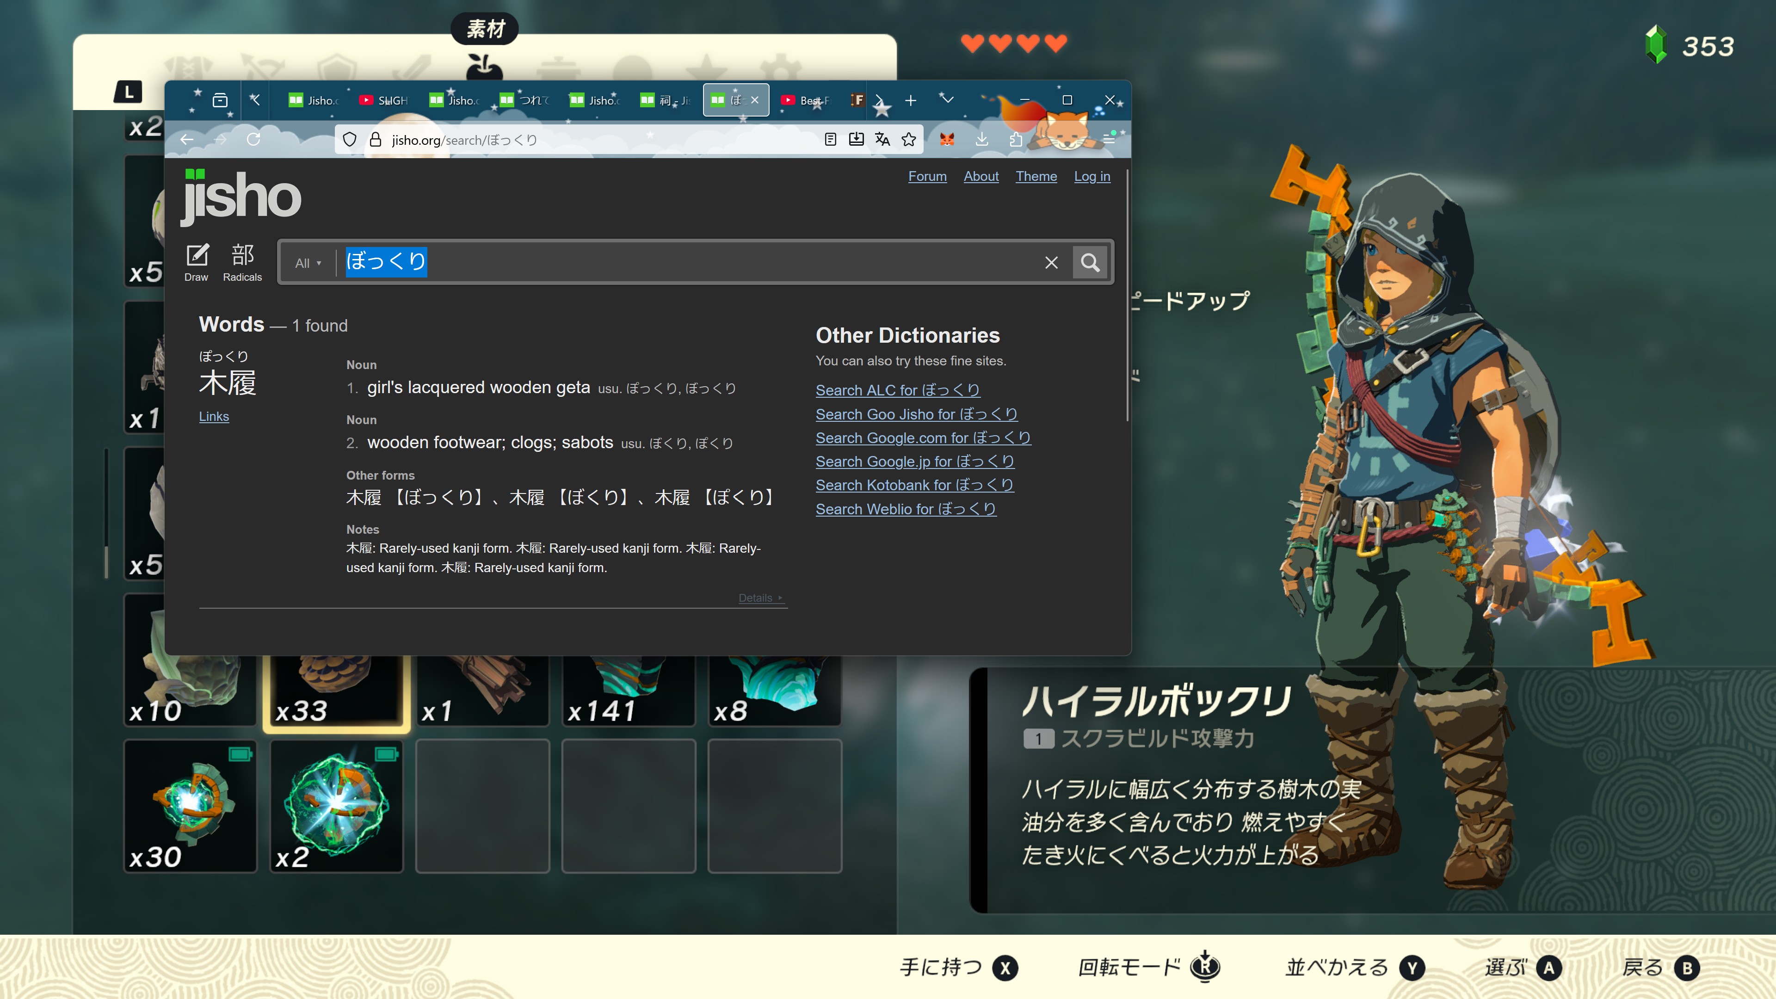Viewport: 1776px width, 999px height.
Task: View site security padlock info
Action: 376,140
